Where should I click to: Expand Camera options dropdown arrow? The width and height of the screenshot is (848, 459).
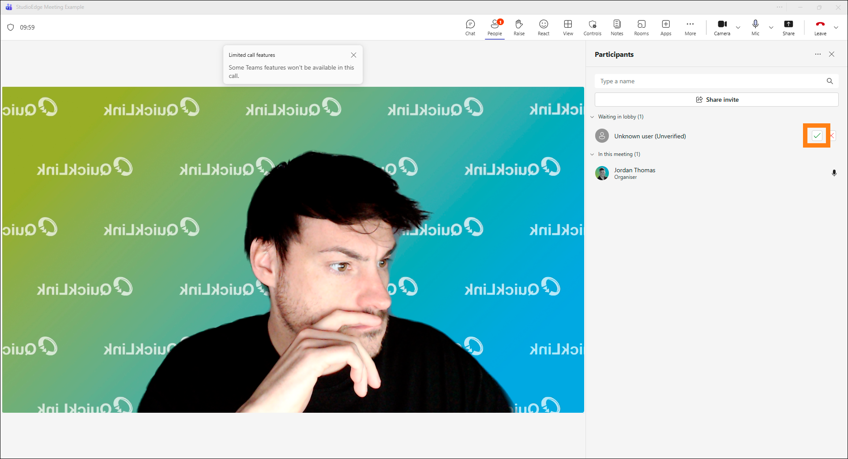tap(738, 27)
